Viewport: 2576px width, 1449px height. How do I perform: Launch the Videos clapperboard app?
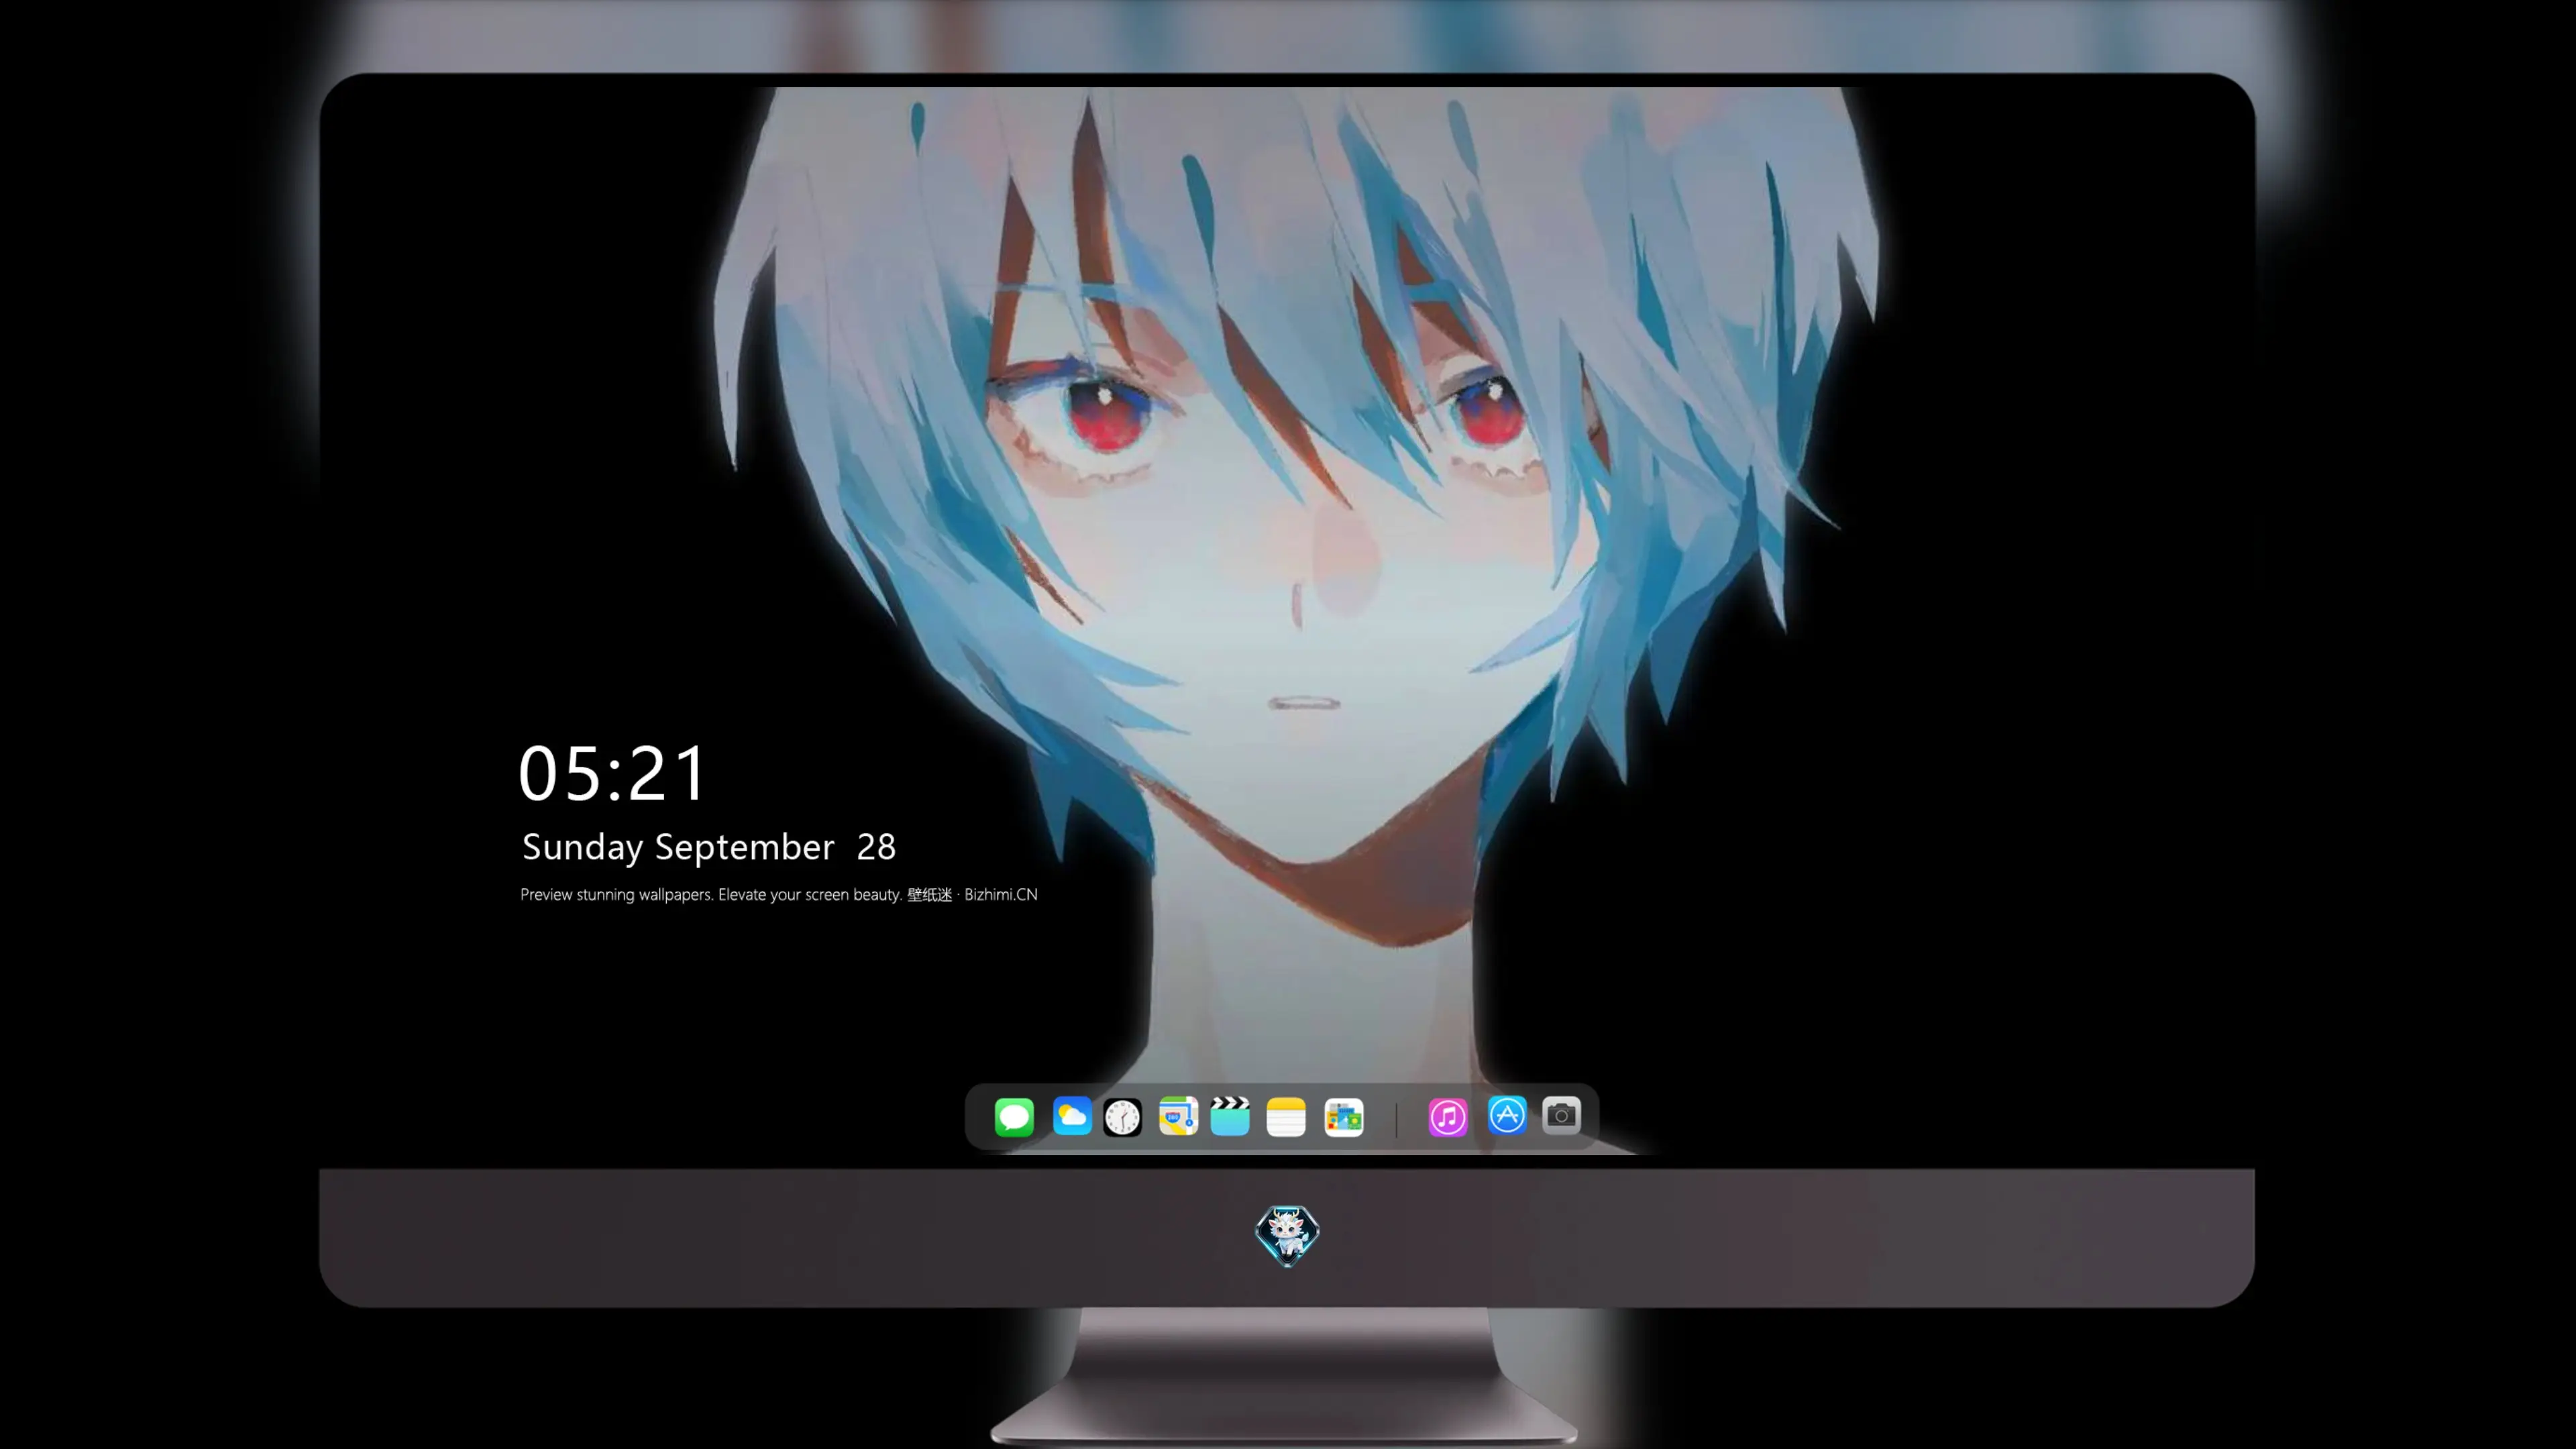pyautogui.click(x=1230, y=1116)
